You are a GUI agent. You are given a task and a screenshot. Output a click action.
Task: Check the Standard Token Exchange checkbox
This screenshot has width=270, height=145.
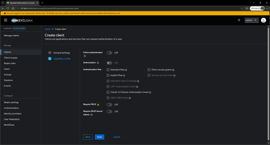(108, 81)
